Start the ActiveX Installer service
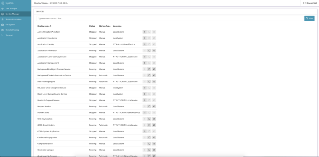Screen dimensions: 319x157 coord(145,32)
